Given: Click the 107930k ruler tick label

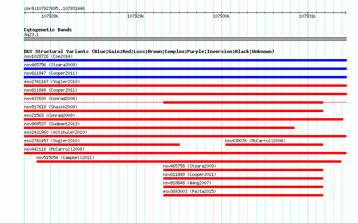Looking at the screenshot, I should pos(221,16).
